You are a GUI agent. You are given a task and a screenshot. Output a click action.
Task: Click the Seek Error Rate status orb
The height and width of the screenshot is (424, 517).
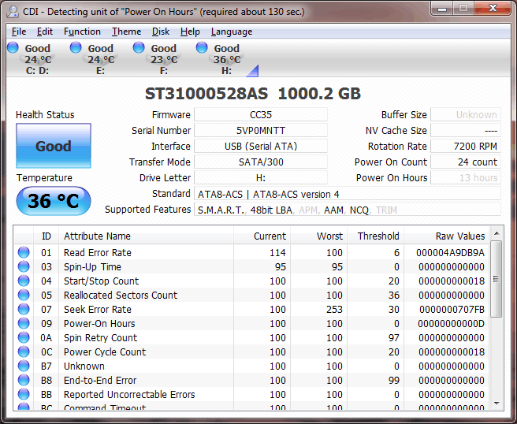tap(24, 309)
